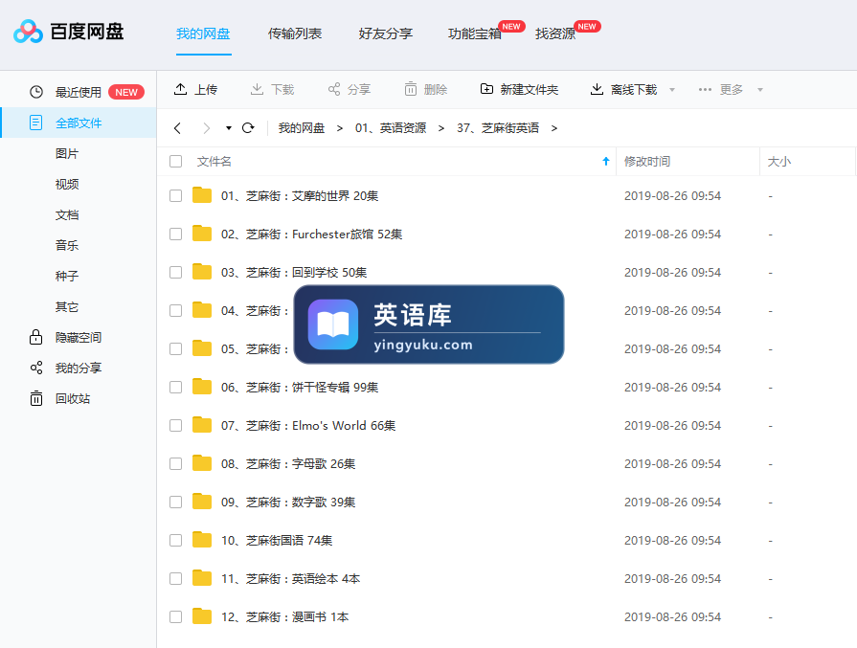Check the box for 12 漫画书 1本
857x648 pixels.
[175, 616]
